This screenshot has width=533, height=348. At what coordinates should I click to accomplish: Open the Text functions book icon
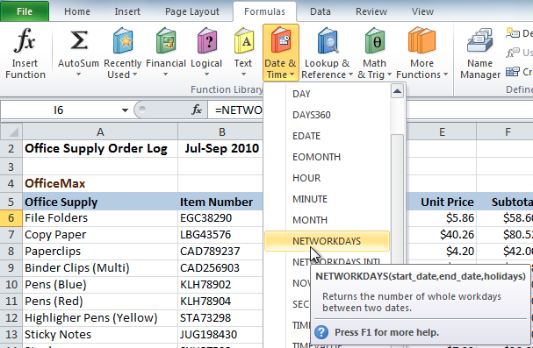tap(243, 41)
